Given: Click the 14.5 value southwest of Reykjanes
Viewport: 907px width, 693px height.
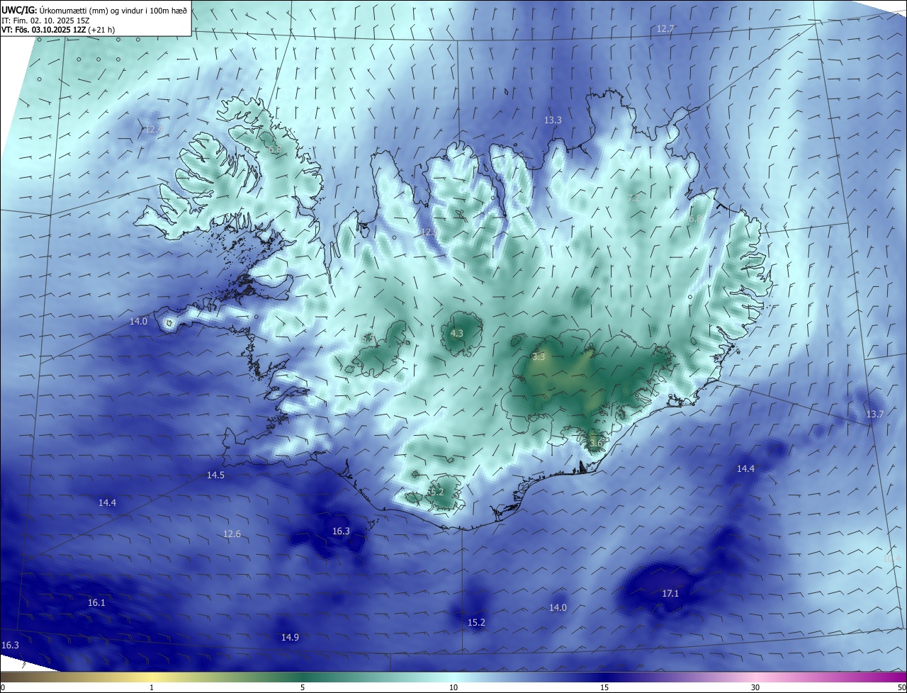Looking at the screenshot, I should point(215,475).
